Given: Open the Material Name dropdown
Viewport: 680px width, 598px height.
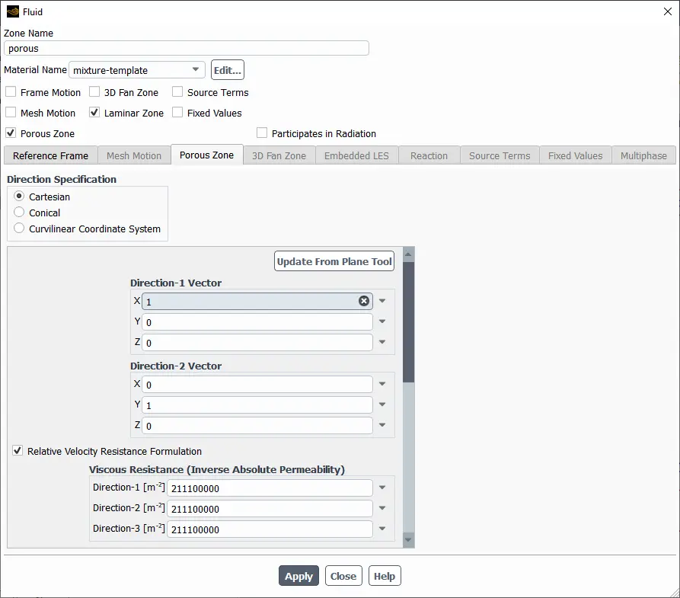Looking at the screenshot, I should (196, 69).
